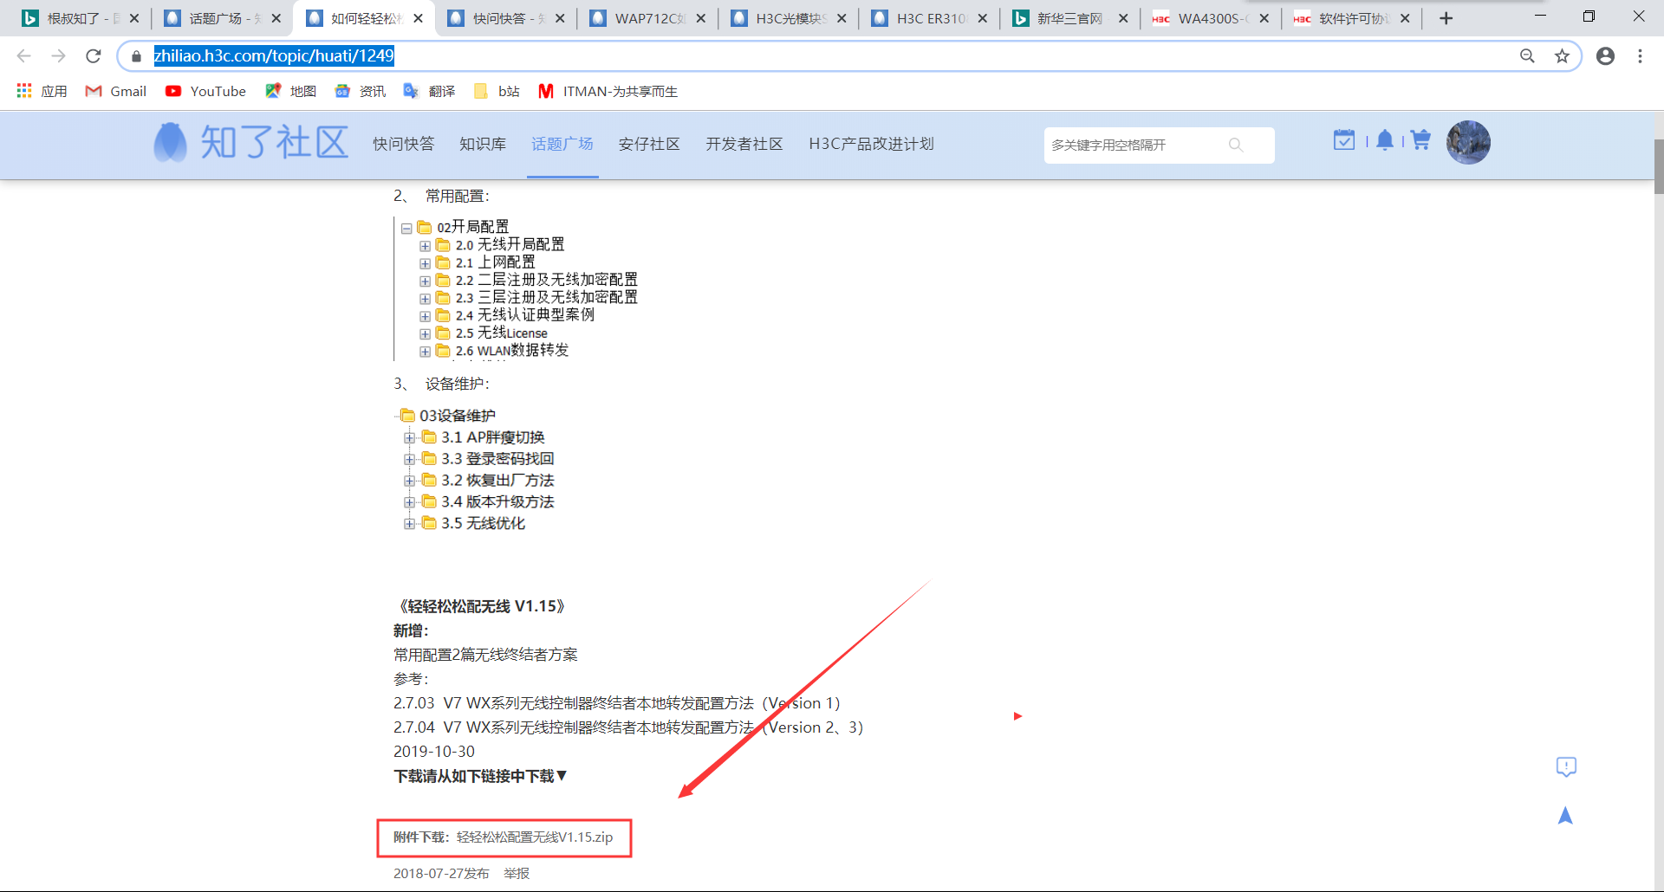Viewport: 1664px width, 892px height.
Task: Open the 资讯 news bookmark
Action: 360,91
